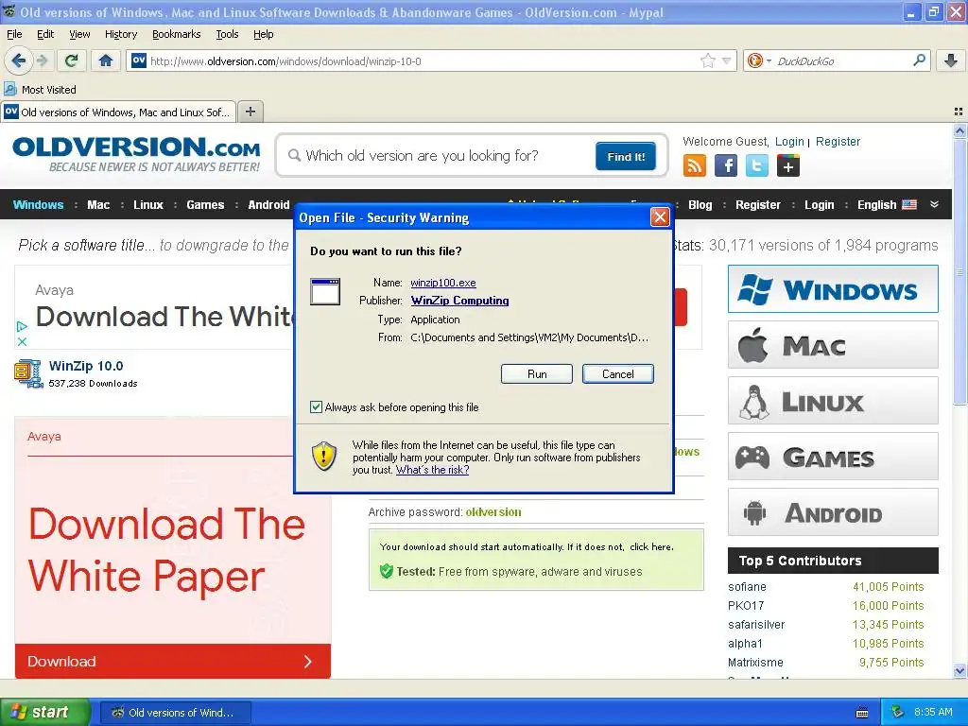Open the Help menu
The width and height of the screenshot is (968, 726).
click(x=263, y=34)
